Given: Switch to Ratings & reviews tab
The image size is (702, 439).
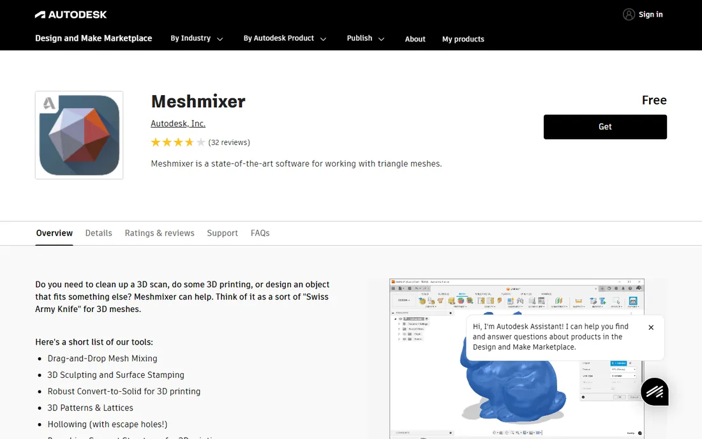Looking at the screenshot, I should tap(160, 233).
